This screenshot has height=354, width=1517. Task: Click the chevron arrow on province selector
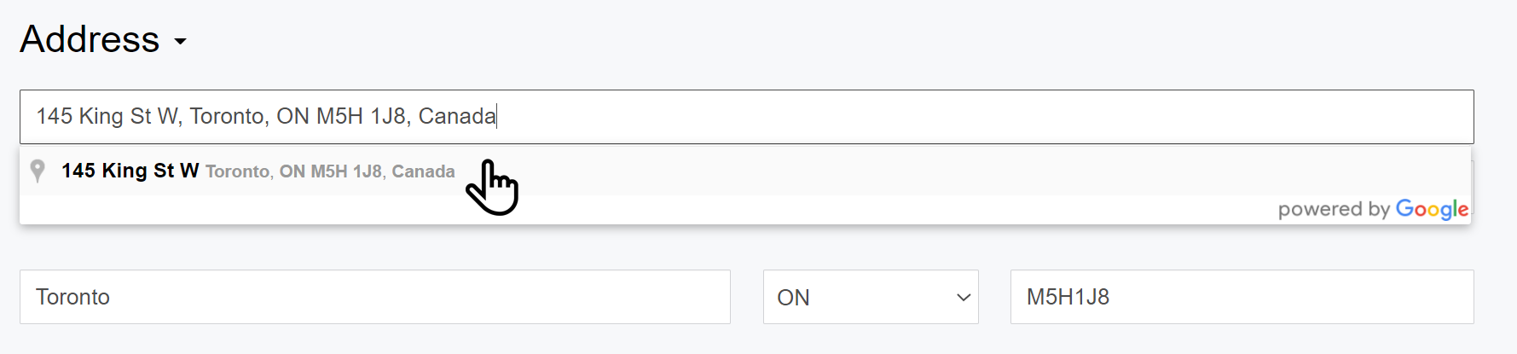pos(964,298)
